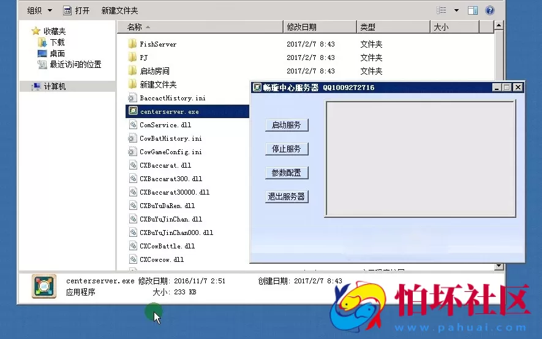Select the CowBatHistory.ini file icon
This screenshot has width=542, height=339.
132,138
